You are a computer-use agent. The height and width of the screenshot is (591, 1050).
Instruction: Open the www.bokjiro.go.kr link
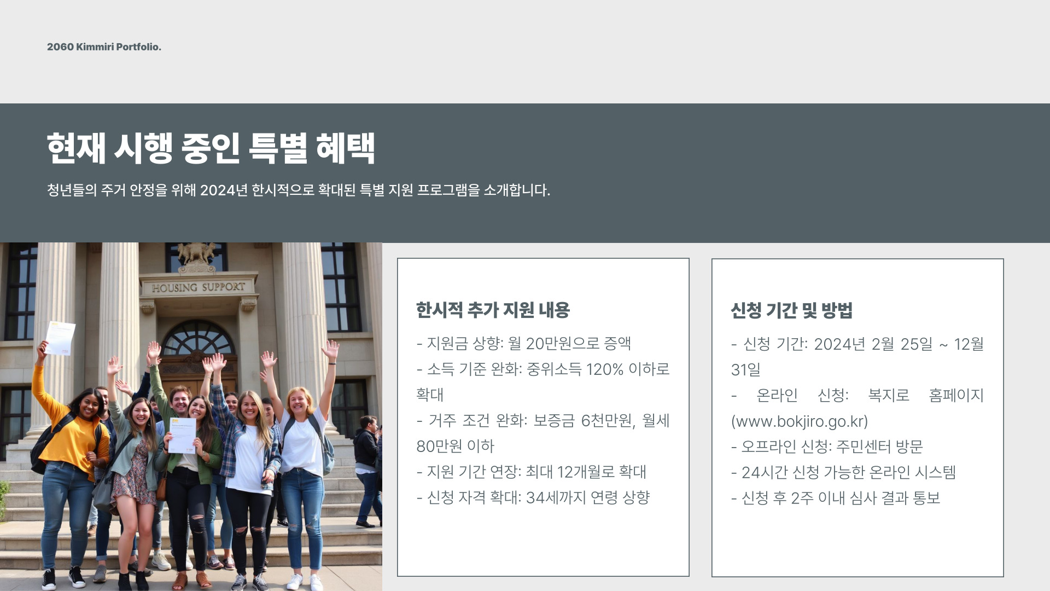pos(799,421)
